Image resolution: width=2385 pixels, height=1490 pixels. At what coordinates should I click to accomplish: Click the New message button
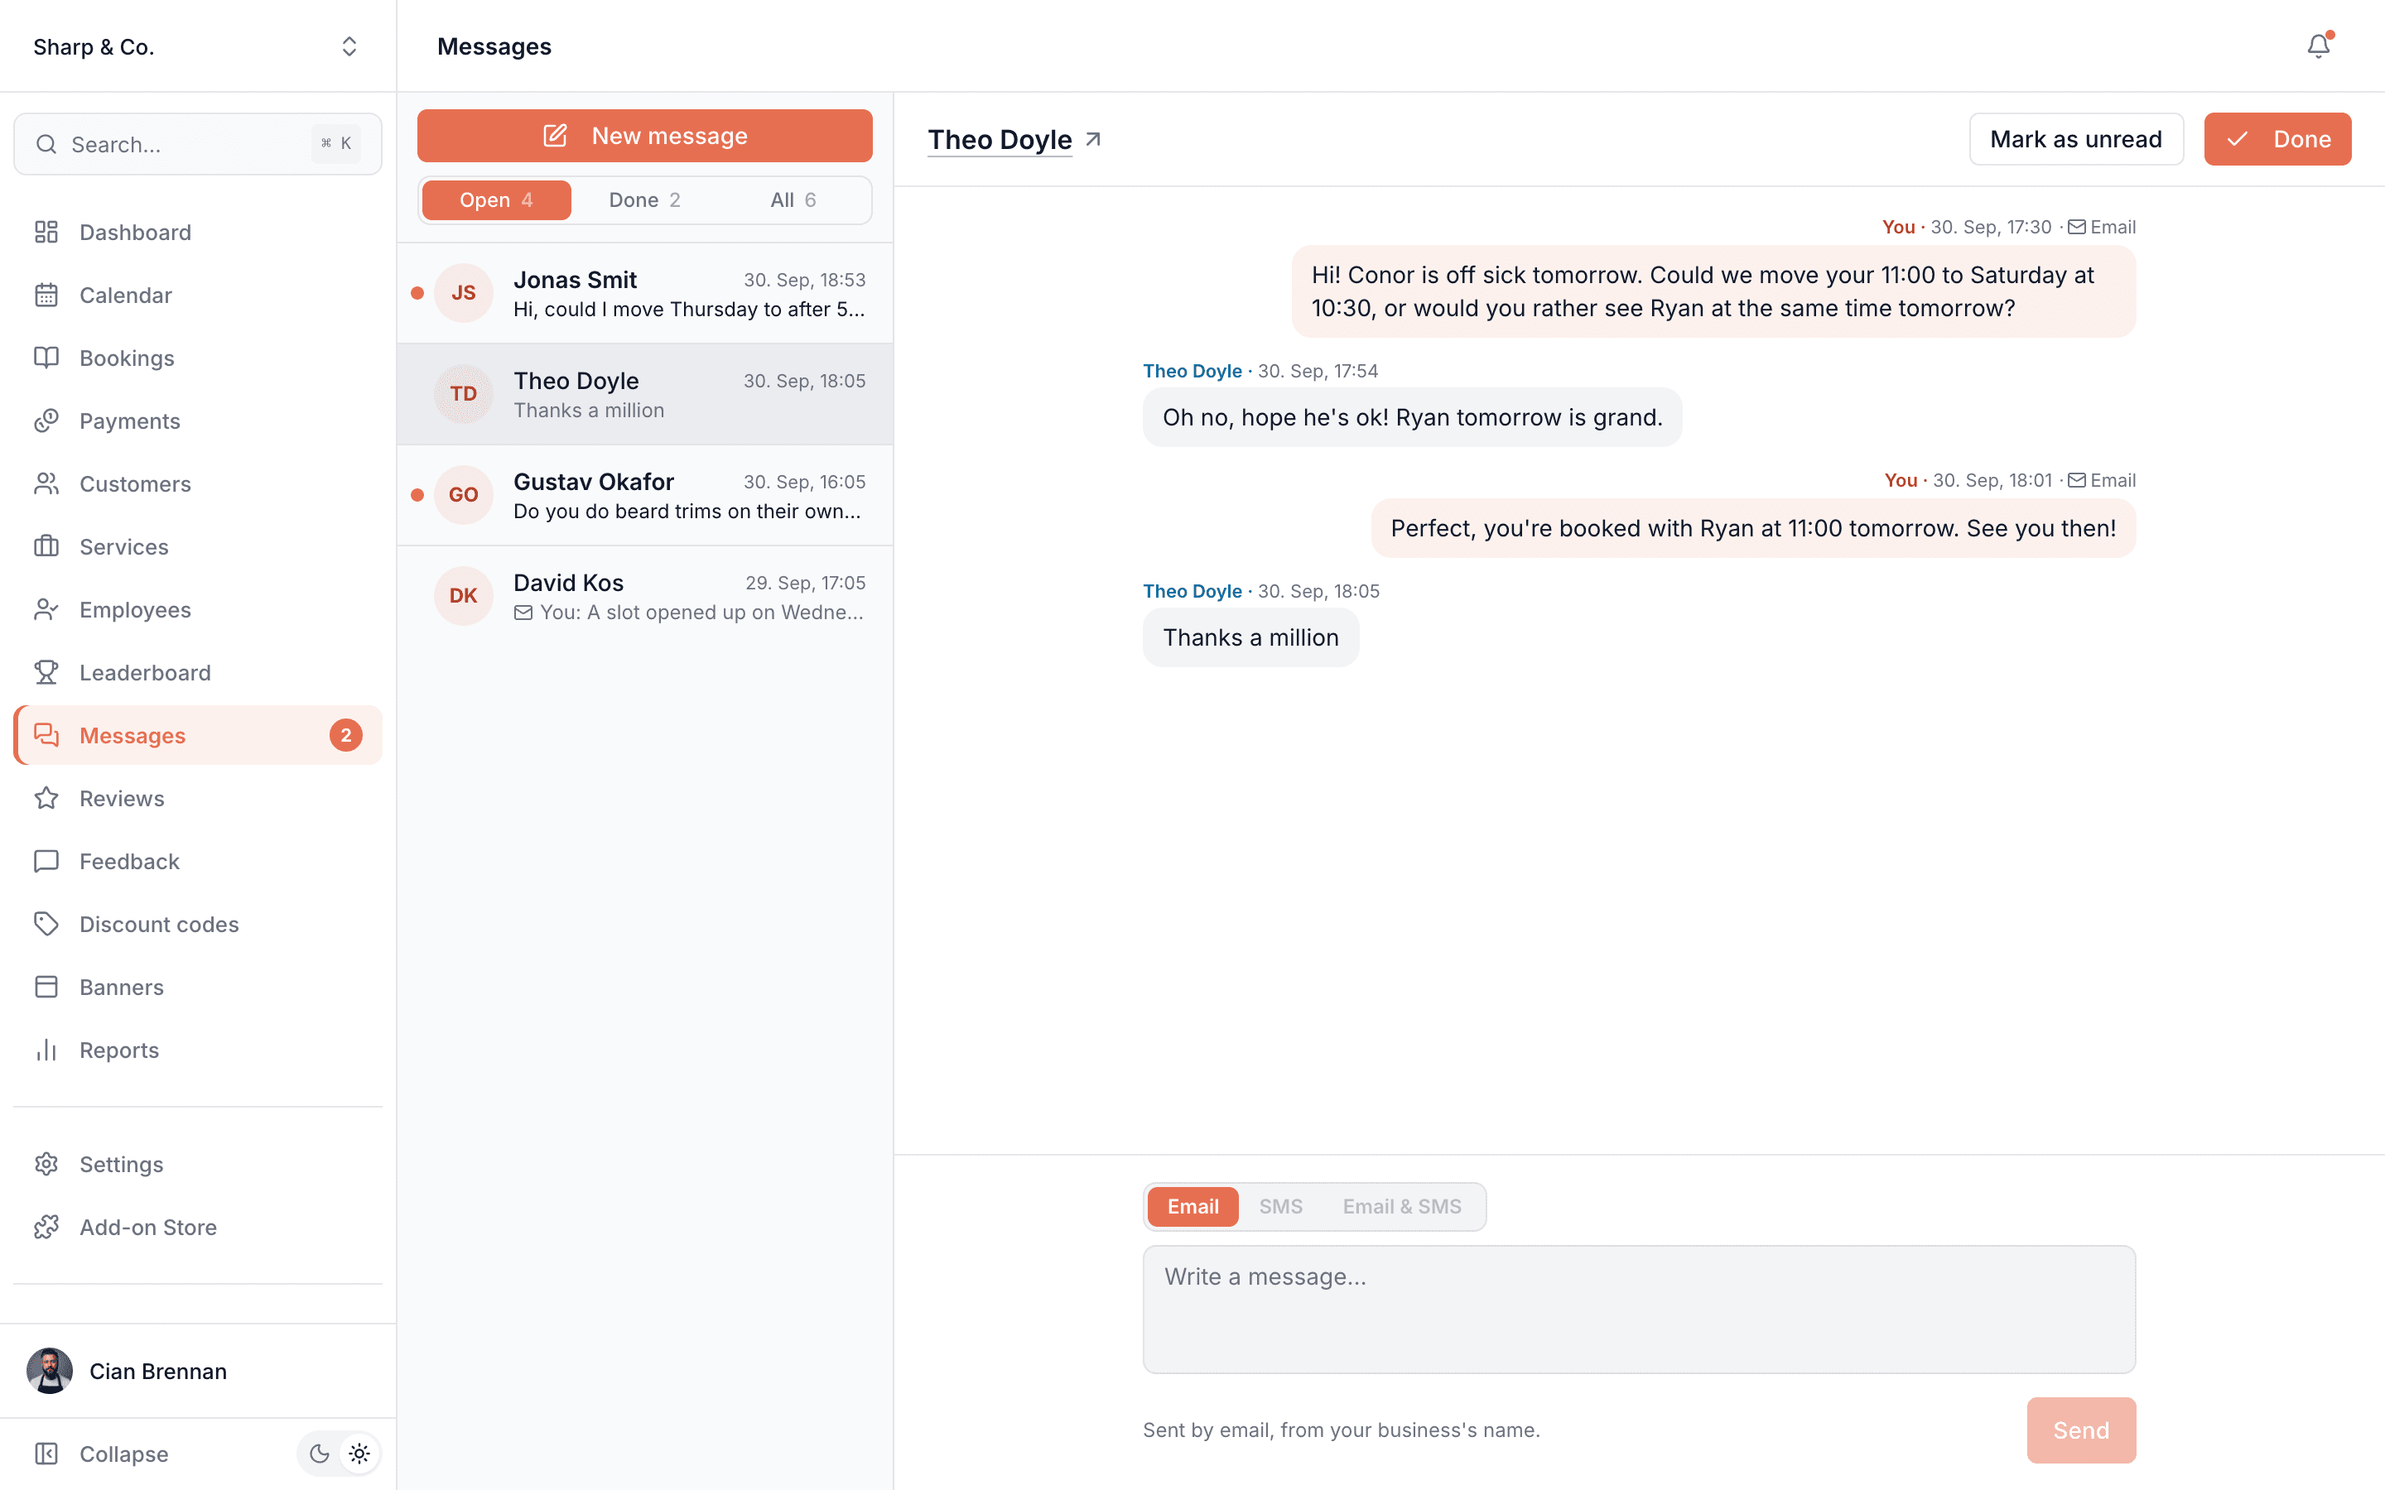click(x=644, y=136)
